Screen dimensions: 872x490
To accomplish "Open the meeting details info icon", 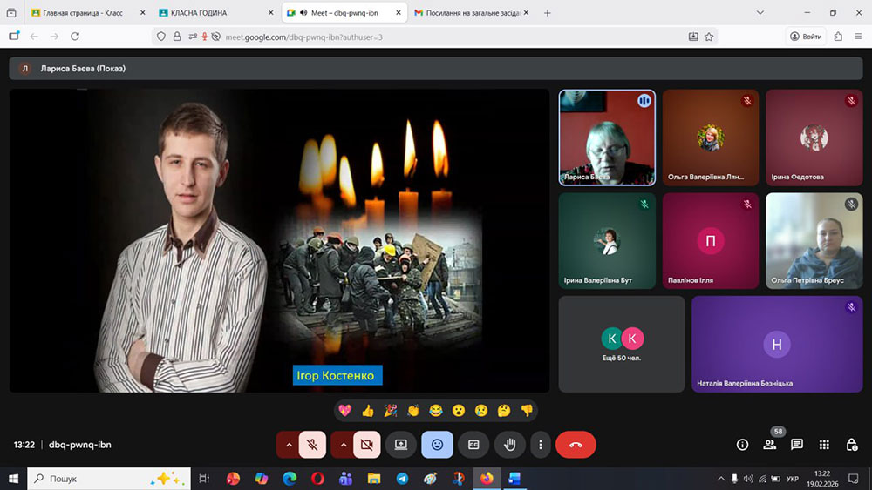I will tap(742, 445).
